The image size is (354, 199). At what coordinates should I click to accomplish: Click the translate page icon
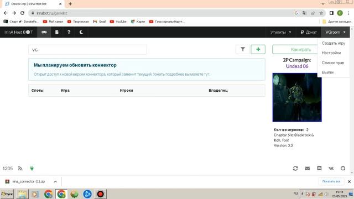pyautogui.click(x=304, y=13)
